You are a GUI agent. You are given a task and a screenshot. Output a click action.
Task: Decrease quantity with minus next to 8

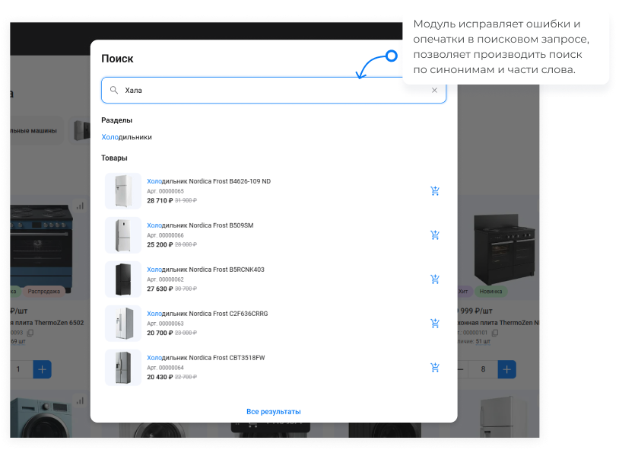[x=461, y=370]
